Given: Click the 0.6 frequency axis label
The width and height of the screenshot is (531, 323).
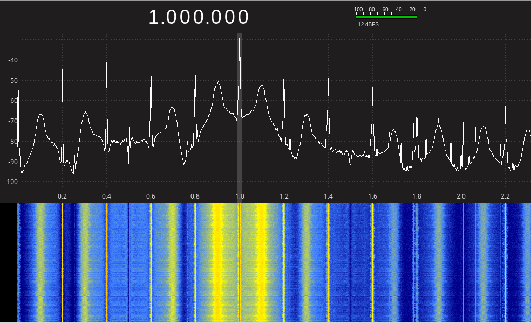Looking at the screenshot, I should tap(151, 196).
